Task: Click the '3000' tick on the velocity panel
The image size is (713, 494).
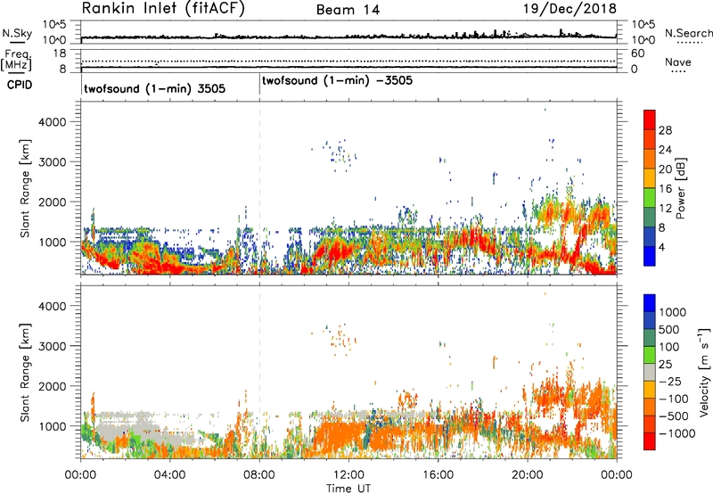Action: click(x=53, y=346)
